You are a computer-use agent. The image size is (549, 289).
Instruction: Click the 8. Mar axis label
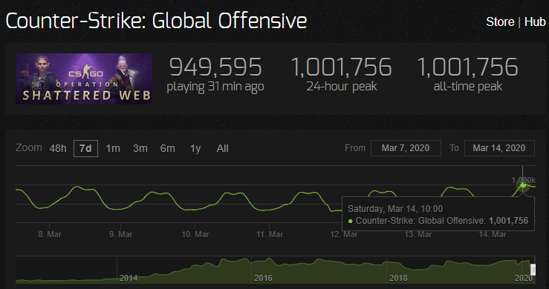[50, 234]
